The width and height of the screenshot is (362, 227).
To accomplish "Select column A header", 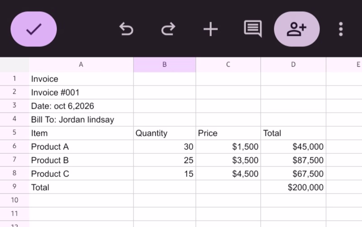I will (81, 65).
